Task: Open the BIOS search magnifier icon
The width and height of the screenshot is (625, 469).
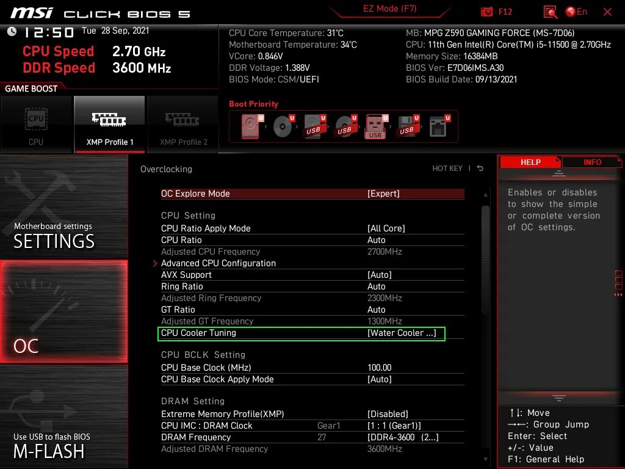Action: coord(550,12)
